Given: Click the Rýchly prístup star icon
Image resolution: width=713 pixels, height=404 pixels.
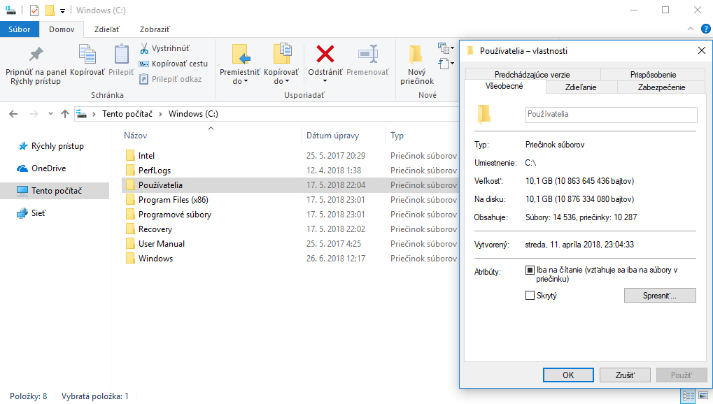Looking at the screenshot, I should [x=22, y=146].
